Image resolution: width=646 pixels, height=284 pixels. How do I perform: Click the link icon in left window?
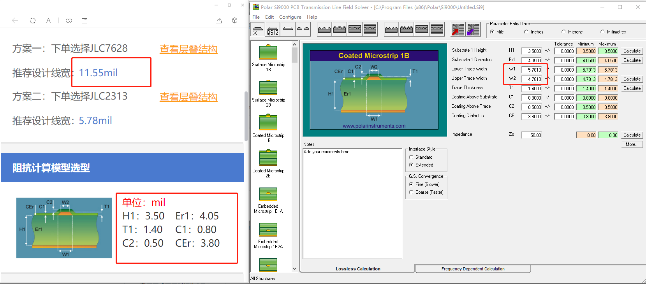[x=69, y=21]
